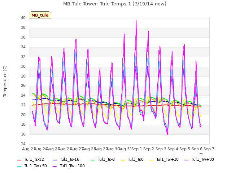
Task: Click the Sep 1 x-axis date label
Action: point(137,149)
